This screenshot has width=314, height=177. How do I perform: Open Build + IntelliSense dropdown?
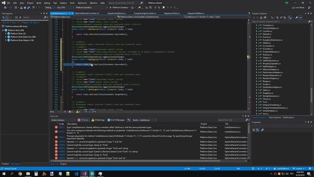tap(144, 120)
